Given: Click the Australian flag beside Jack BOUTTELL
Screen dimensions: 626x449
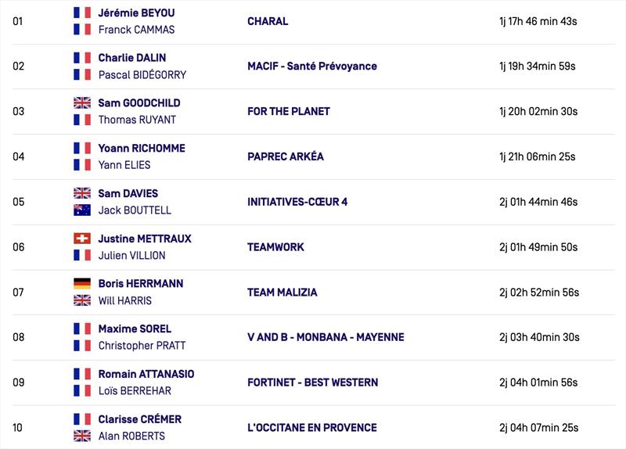Looking at the screenshot, I should pos(82,210).
